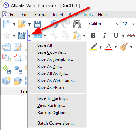Click the Format painter brush icon

pos(124,47)
